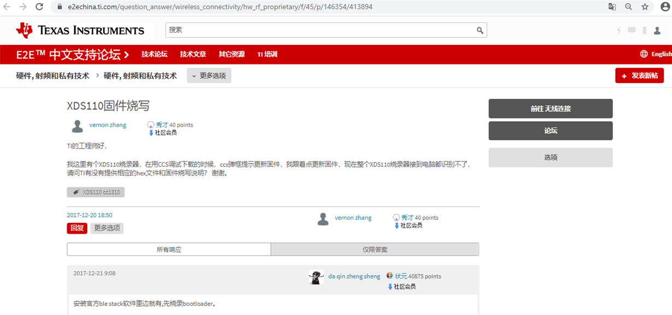The width and height of the screenshot is (672, 315).
Task: Open the 技术文章 menu
Action: coord(193,54)
